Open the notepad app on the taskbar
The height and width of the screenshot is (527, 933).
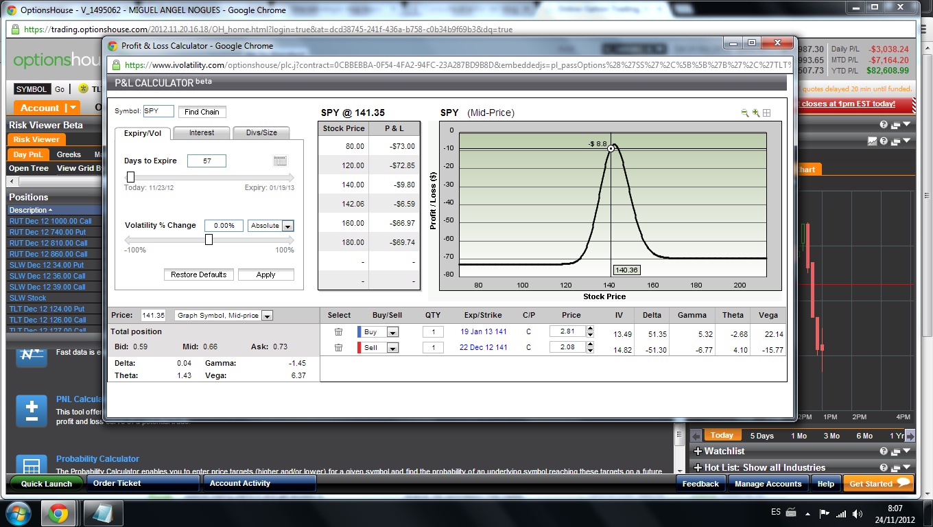pyautogui.click(x=103, y=513)
